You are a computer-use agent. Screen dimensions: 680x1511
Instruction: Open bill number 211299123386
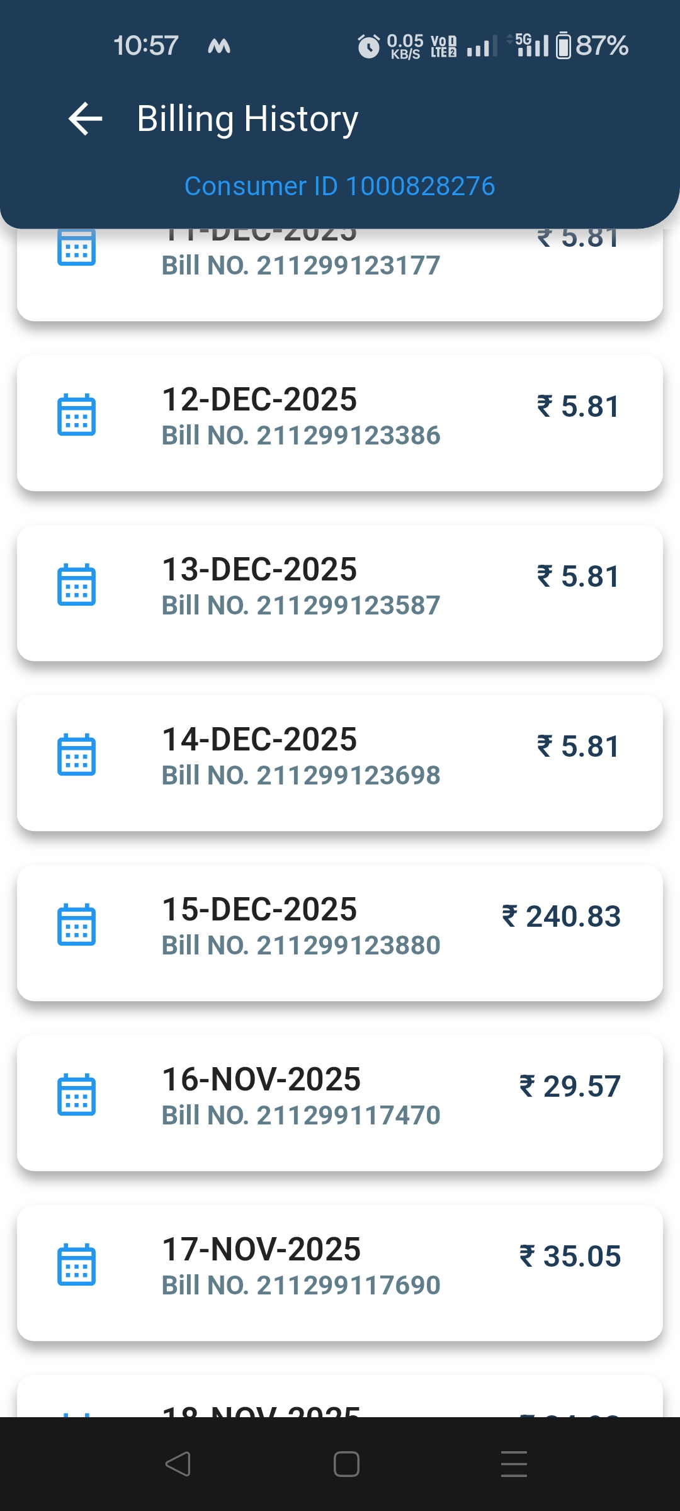301,436
